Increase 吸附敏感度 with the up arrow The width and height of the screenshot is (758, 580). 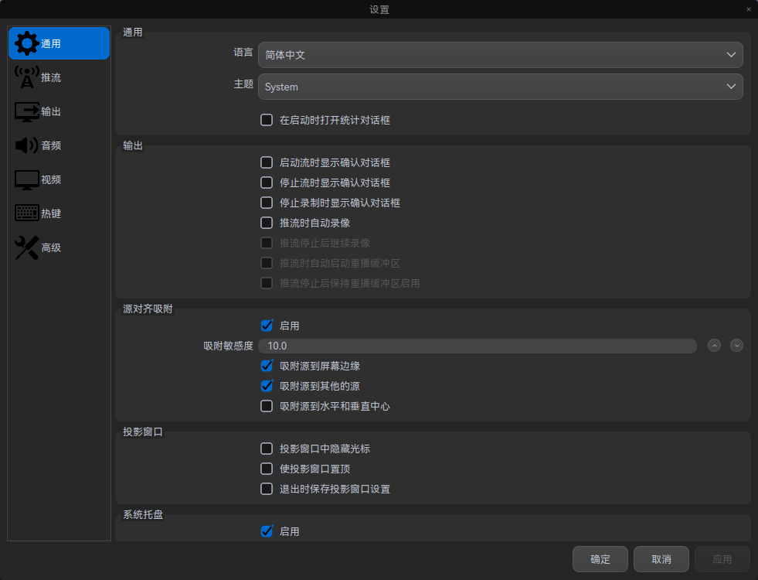point(714,346)
